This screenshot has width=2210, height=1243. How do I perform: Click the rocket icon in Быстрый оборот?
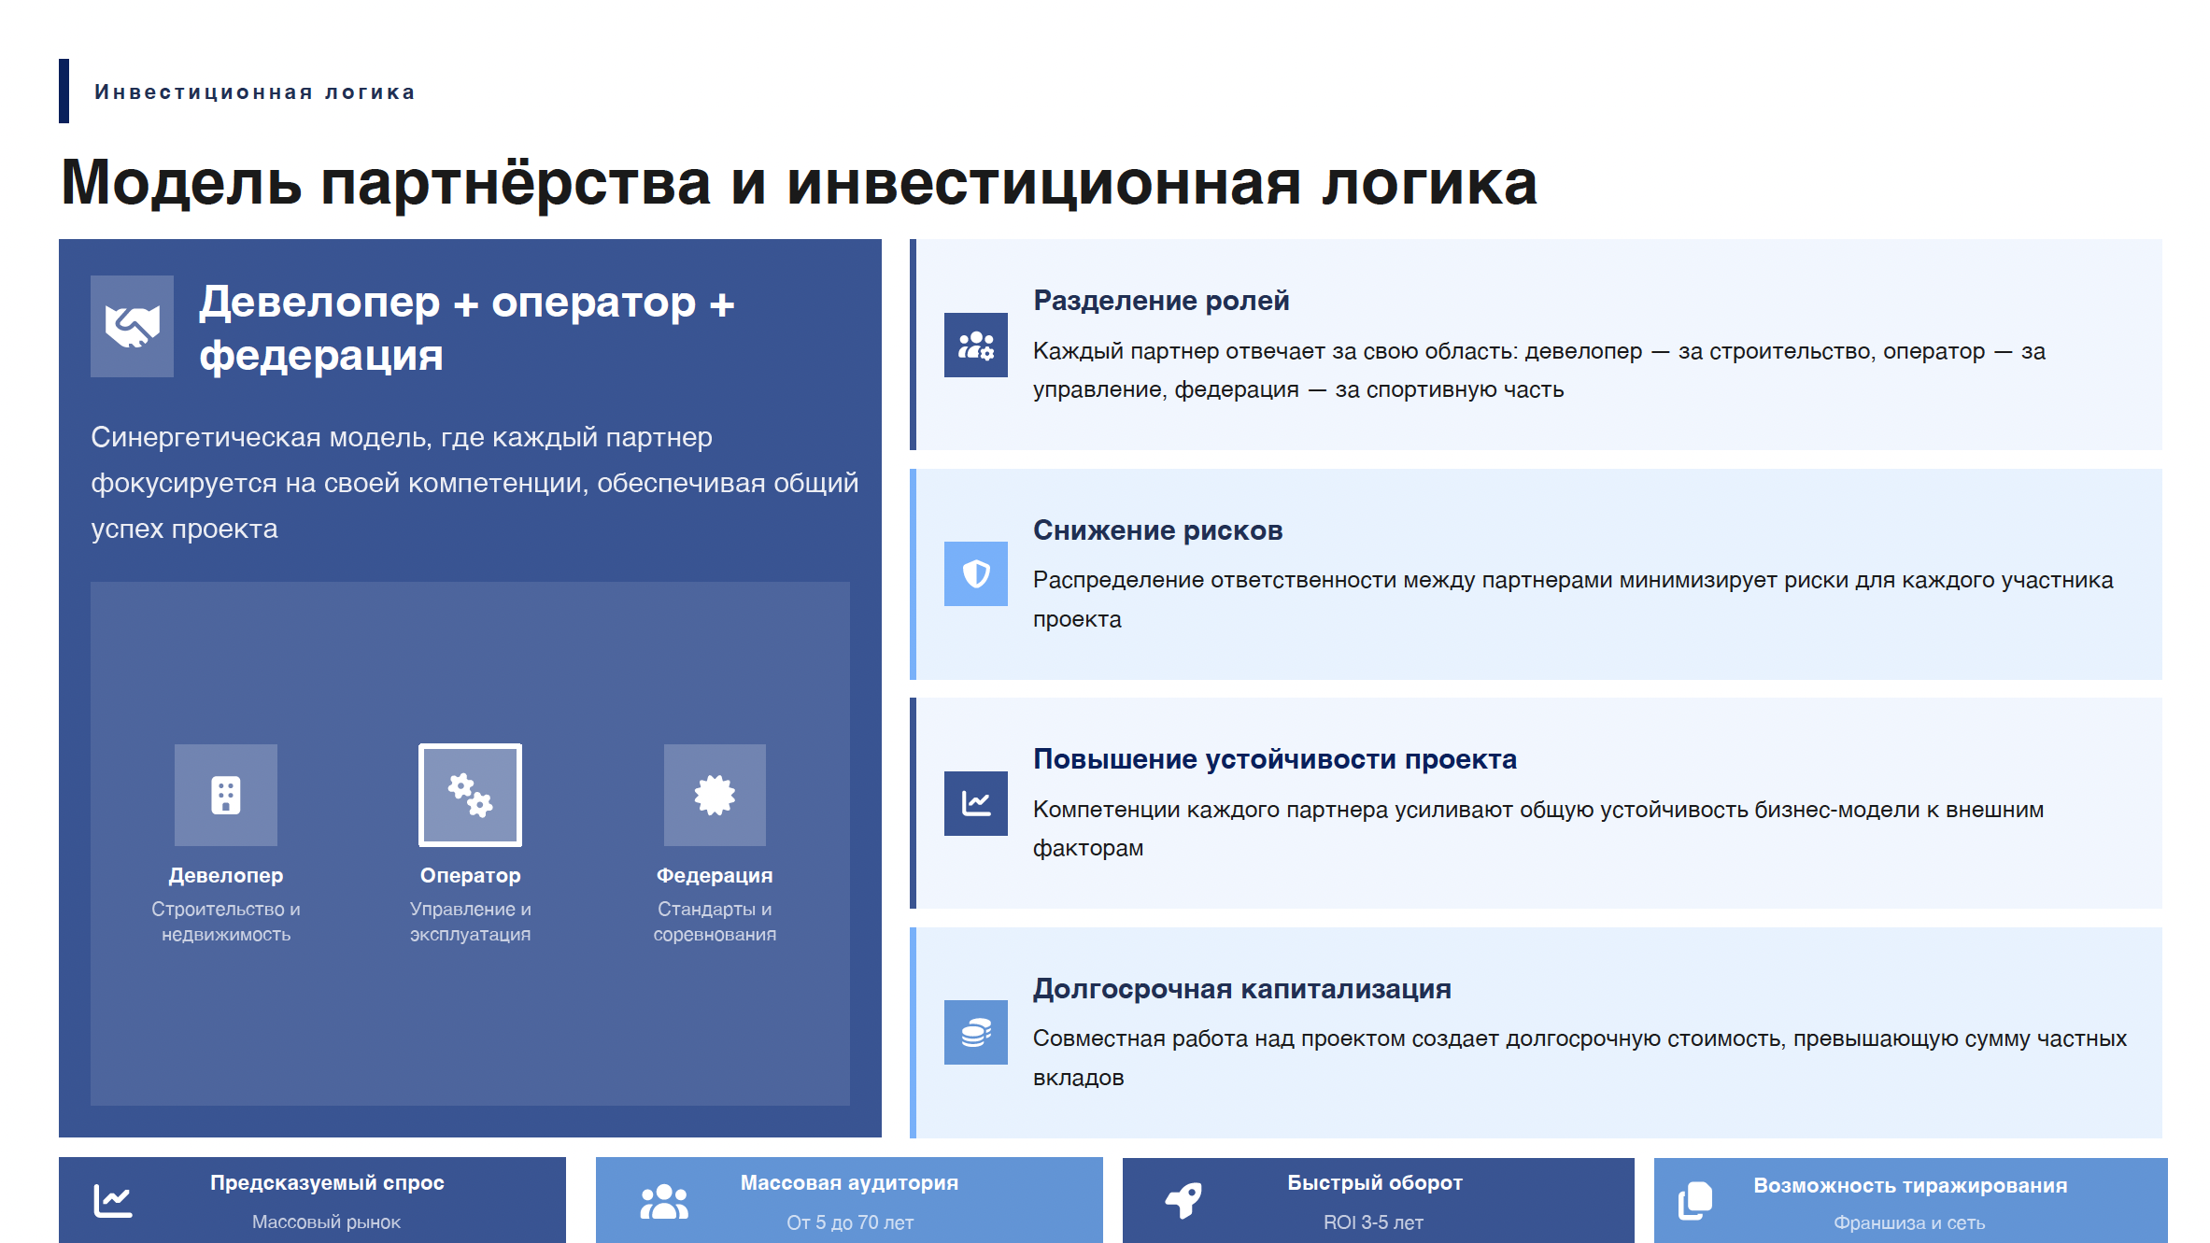pyautogui.click(x=1183, y=1200)
